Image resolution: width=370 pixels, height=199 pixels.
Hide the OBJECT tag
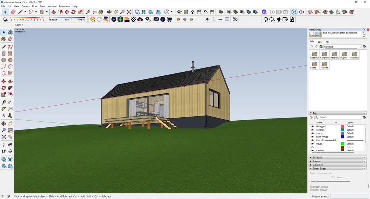coord(313,143)
